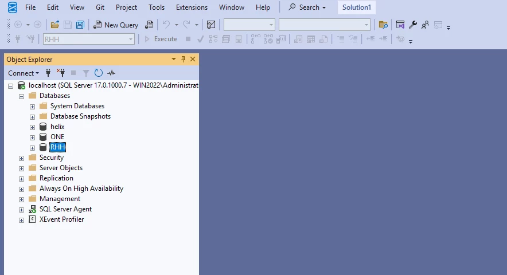The width and height of the screenshot is (507, 275).
Task: Open the Extensions menu
Action: pyautogui.click(x=192, y=7)
